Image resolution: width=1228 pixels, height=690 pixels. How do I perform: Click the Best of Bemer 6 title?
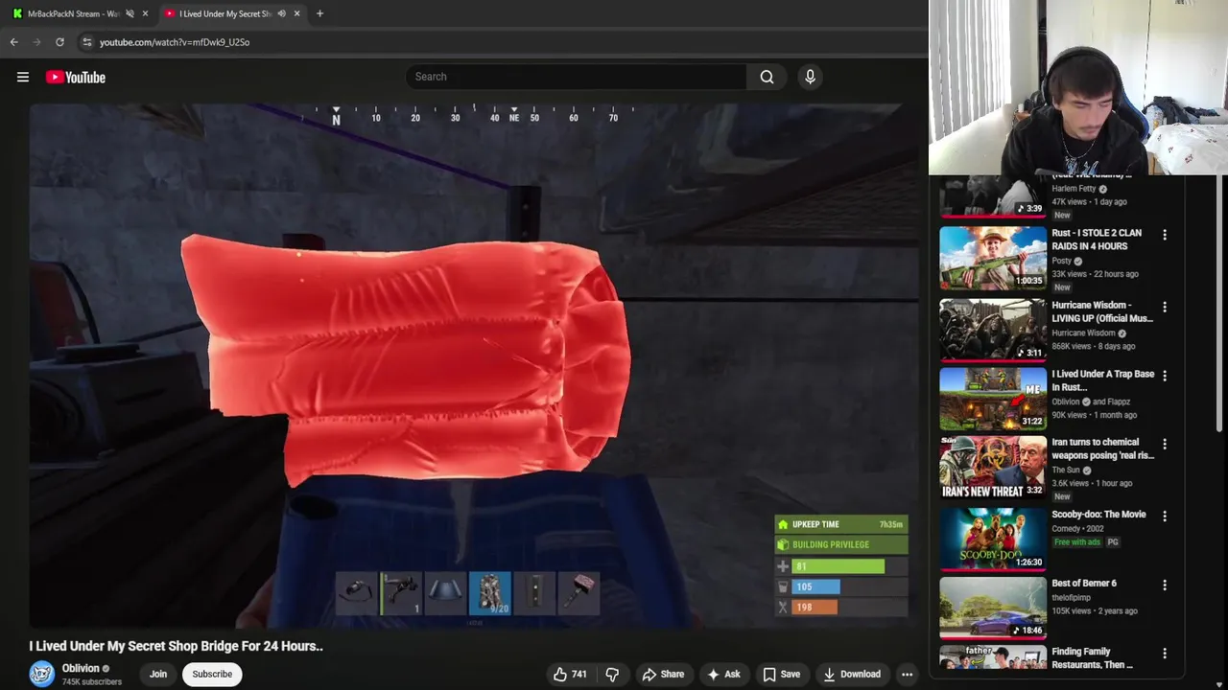point(1084,583)
